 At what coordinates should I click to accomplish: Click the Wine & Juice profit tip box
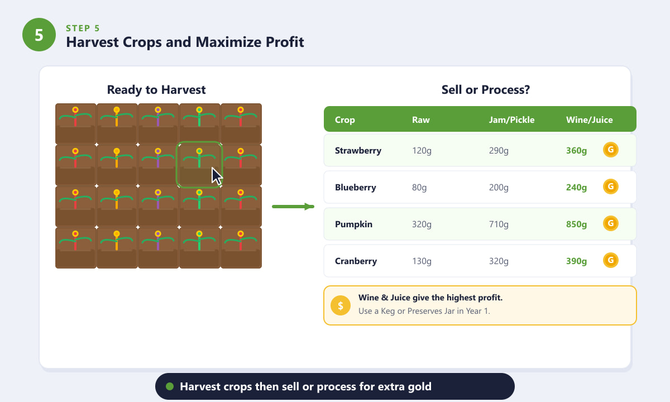480,305
